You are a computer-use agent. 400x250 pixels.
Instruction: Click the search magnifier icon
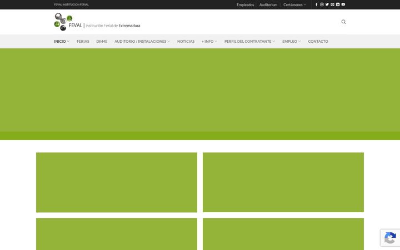(x=344, y=22)
